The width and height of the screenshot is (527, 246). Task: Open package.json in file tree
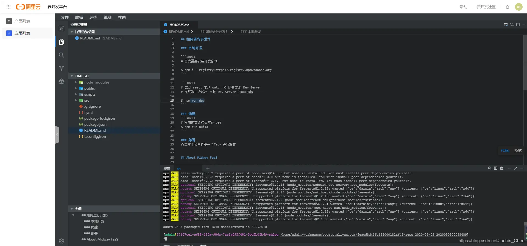tap(95, 124)
